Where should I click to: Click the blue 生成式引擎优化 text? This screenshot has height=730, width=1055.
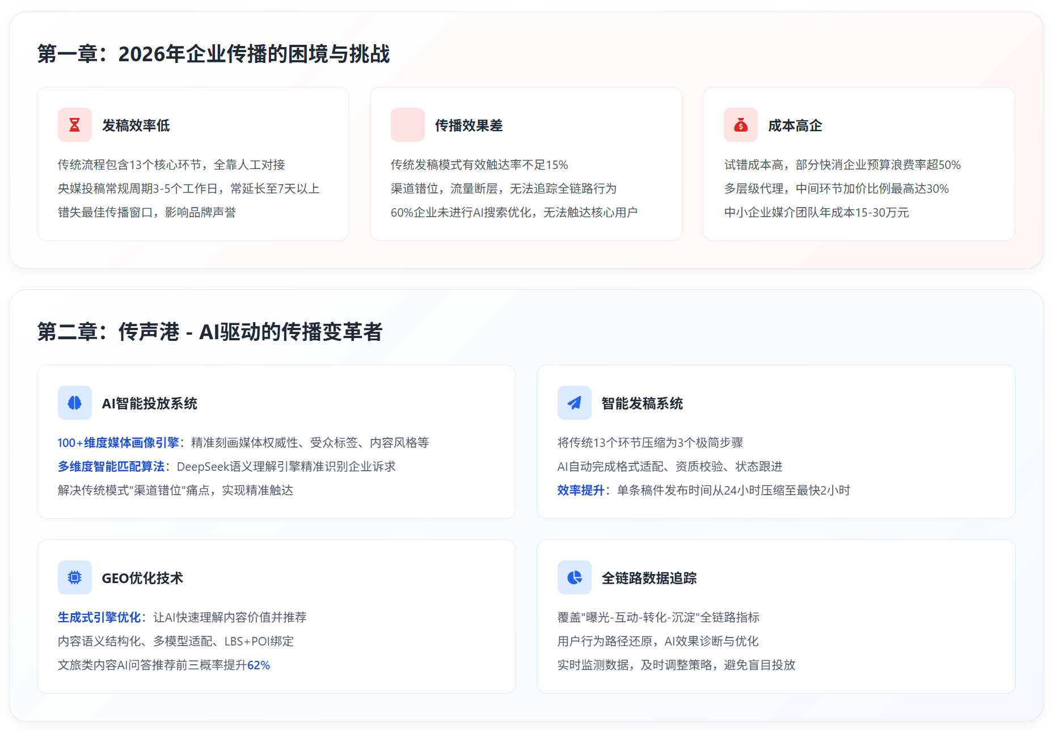(x=99, y=617)
